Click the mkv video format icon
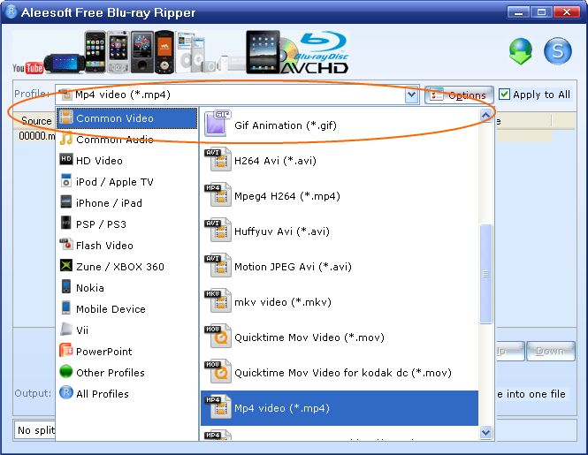 (218, 300)
